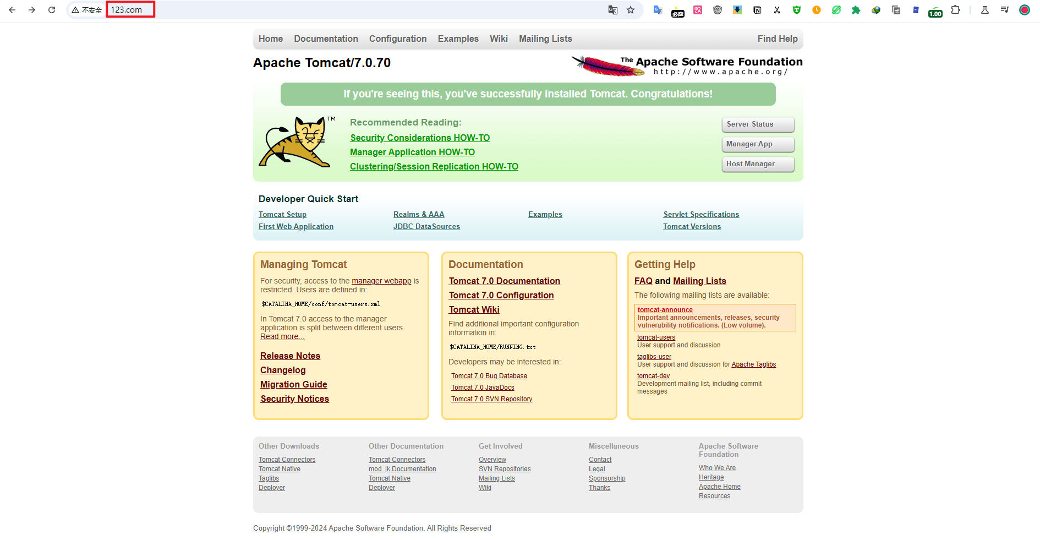Open the First Web Application link
This screenshot has height=540, width=1040.
tap(296, 226)
